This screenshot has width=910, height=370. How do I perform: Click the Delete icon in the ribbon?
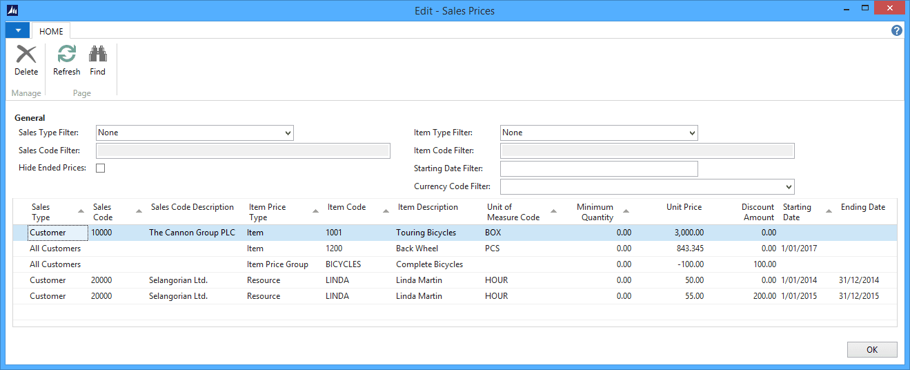tap(26, 55)
